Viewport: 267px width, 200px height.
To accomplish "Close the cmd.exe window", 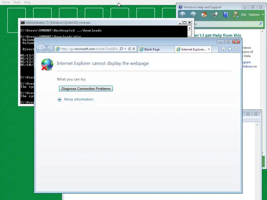I will [190, 22].
